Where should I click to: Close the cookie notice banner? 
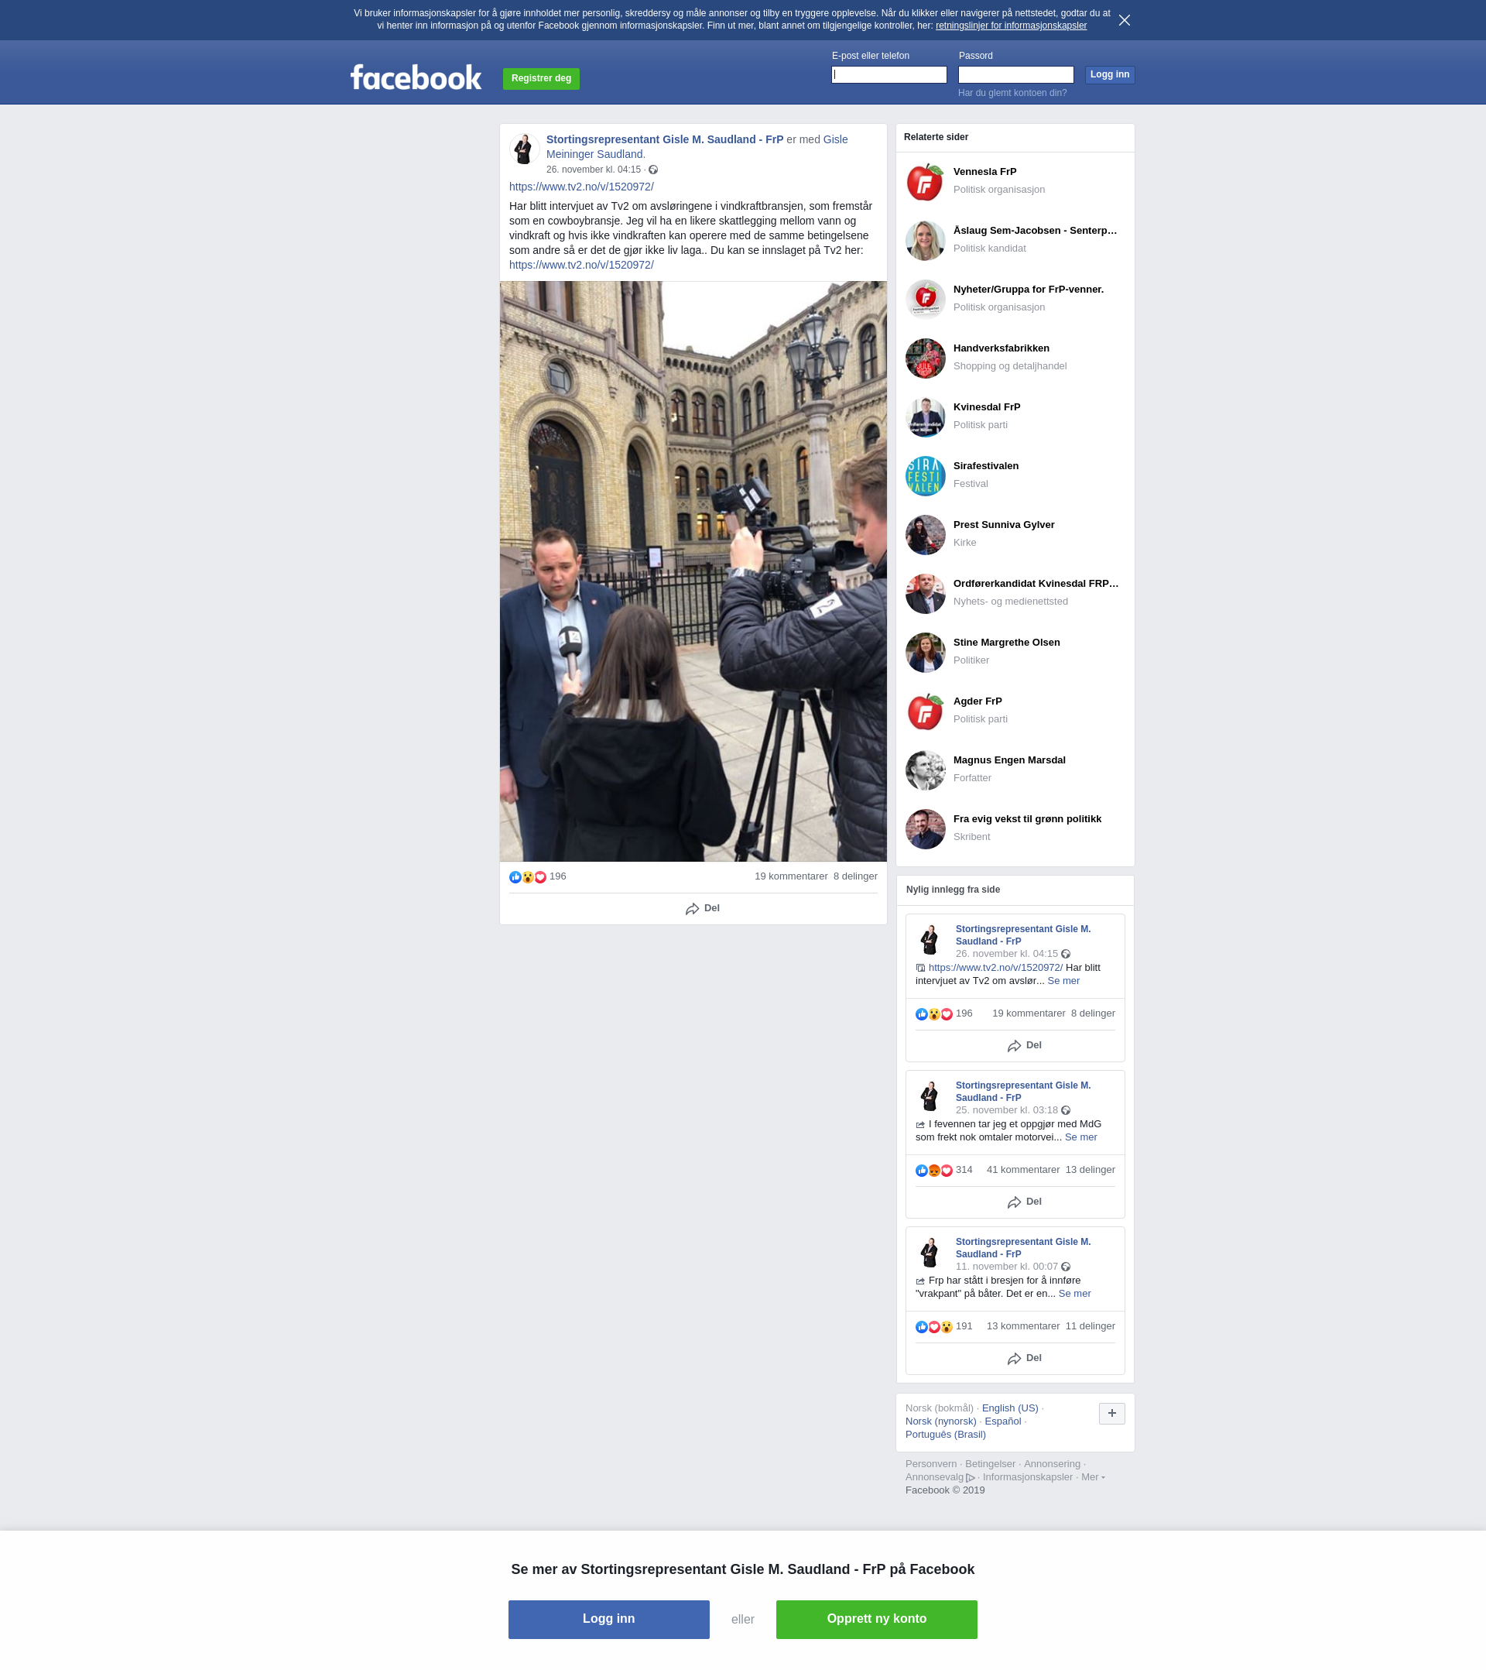pos(1124,20)
